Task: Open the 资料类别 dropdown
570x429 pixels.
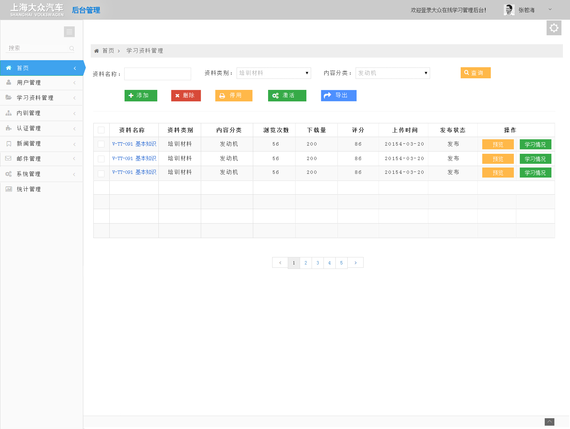Action: 274,73
